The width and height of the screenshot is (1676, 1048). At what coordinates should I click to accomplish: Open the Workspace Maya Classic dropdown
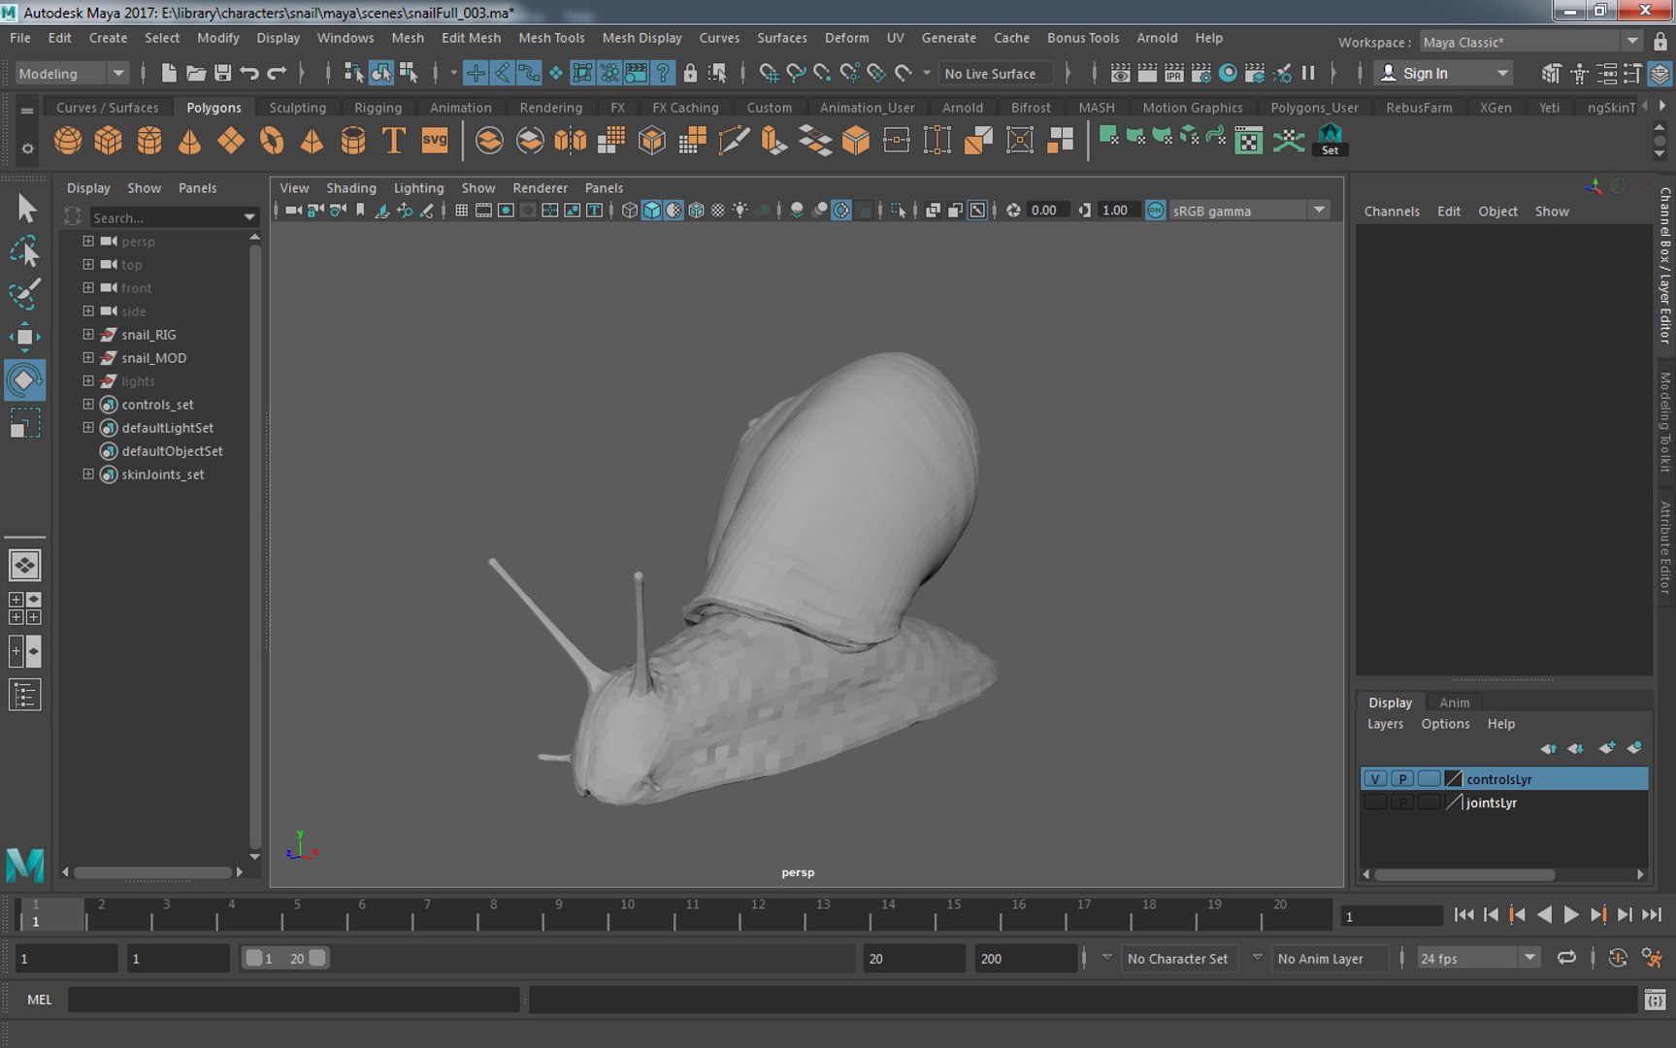(x=1530, y=42)
